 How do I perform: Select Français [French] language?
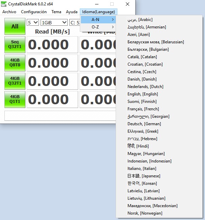point(159,109)
